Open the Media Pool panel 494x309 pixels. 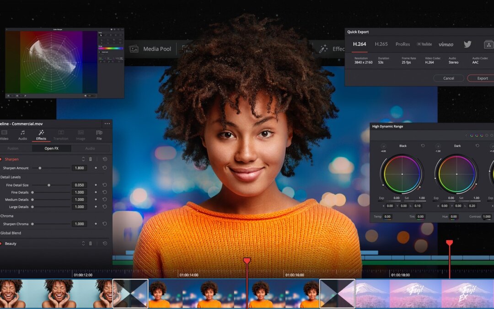pyautogui.click(x=150, y=49)
